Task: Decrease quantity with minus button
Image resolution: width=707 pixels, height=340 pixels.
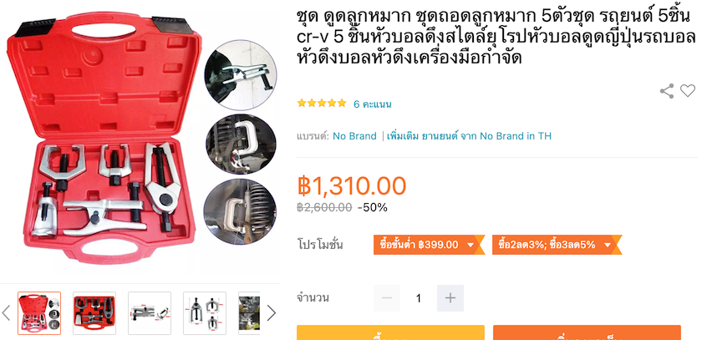Action: pos(386,298)
